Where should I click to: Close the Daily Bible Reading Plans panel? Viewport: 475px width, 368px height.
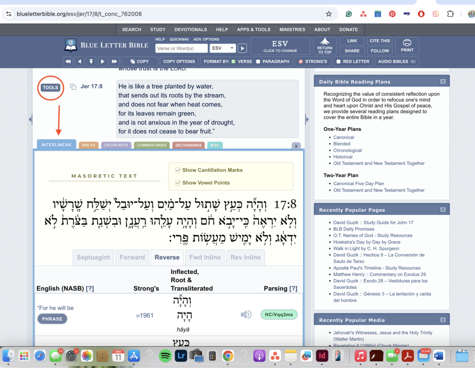click(443, 82)
